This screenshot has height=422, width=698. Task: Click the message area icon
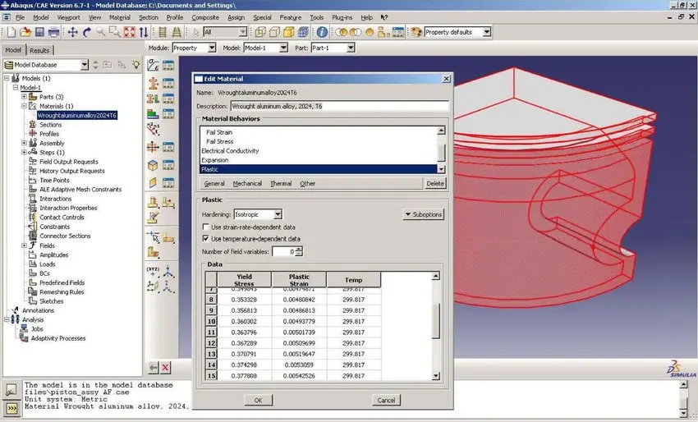click(11, 390)
